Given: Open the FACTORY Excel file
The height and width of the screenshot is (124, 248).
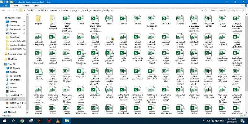Looking at the screenshot, I should [166, 20].
